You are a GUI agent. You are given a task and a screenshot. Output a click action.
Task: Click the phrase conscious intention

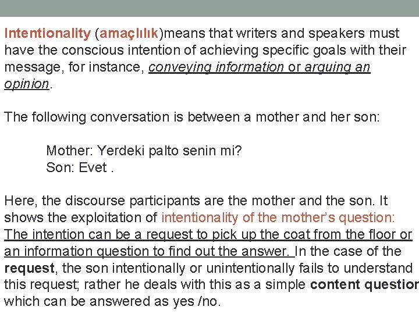pyautogui.click(x=120, y=51)
